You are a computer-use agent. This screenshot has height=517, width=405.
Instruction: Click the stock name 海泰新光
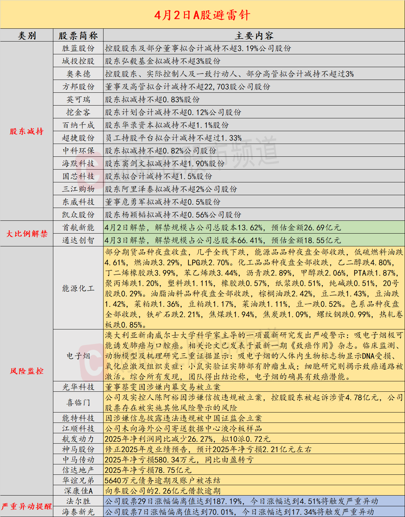click(x=78, y=512)
